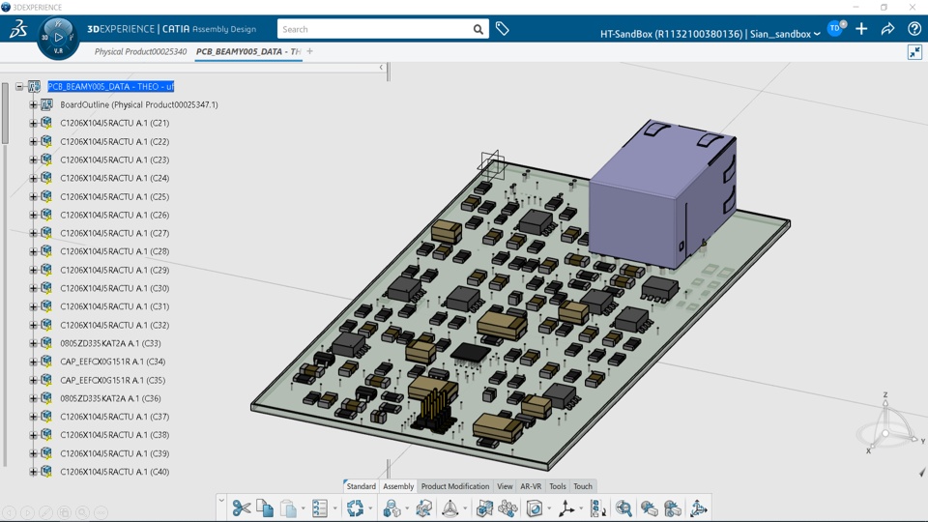Click the tree vertical scrollbar
This screenshot has height=522, width=928.
(x=6, y=112)
